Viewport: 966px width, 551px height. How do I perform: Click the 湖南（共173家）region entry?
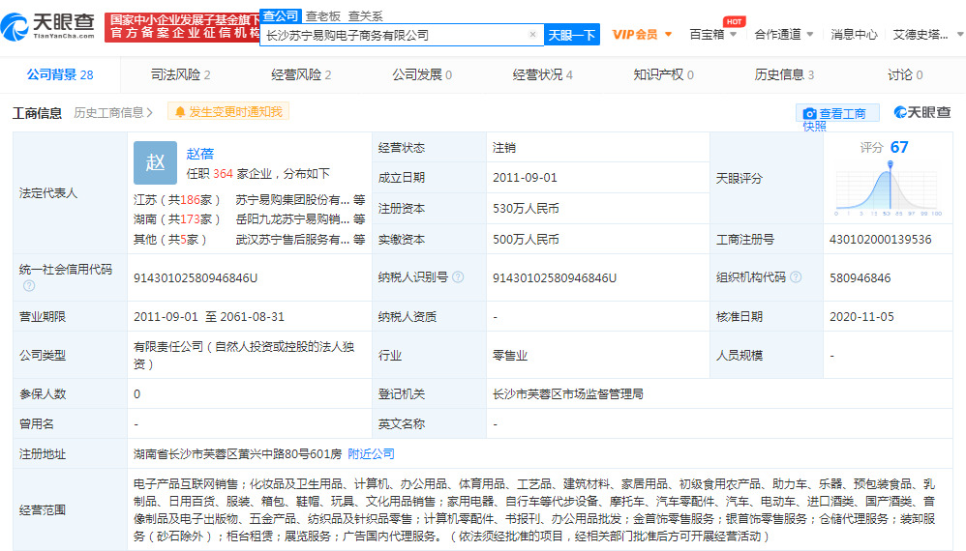click(x=176, y=219)
